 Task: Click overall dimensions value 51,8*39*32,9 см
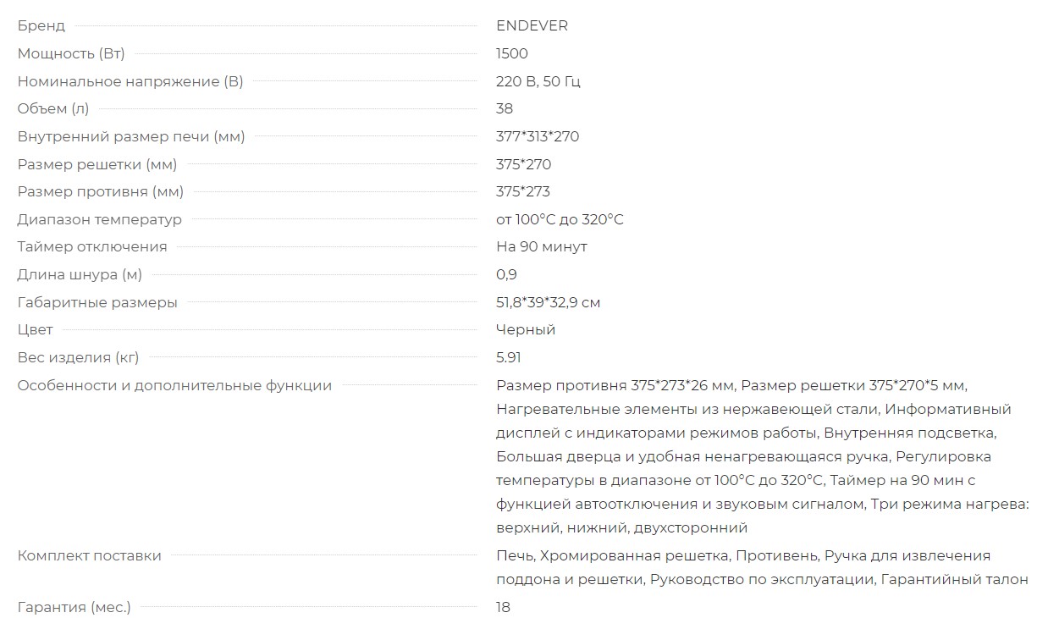[x=548, y=302]
